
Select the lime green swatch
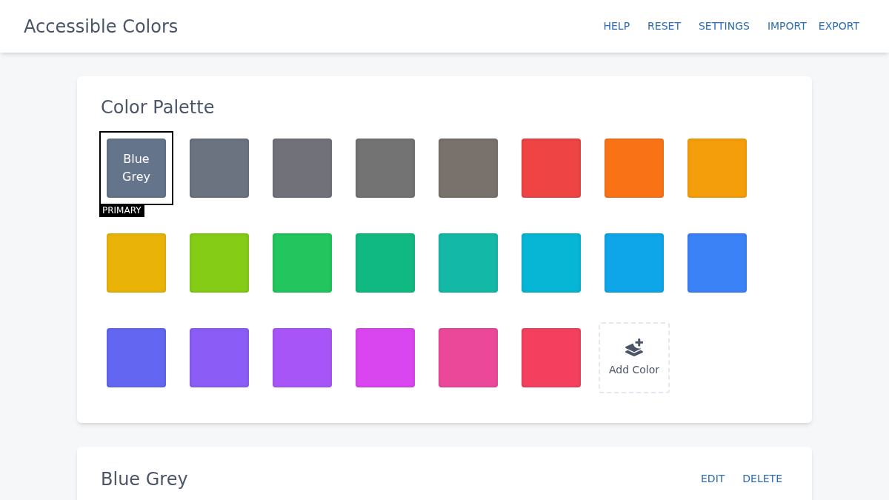219,263
